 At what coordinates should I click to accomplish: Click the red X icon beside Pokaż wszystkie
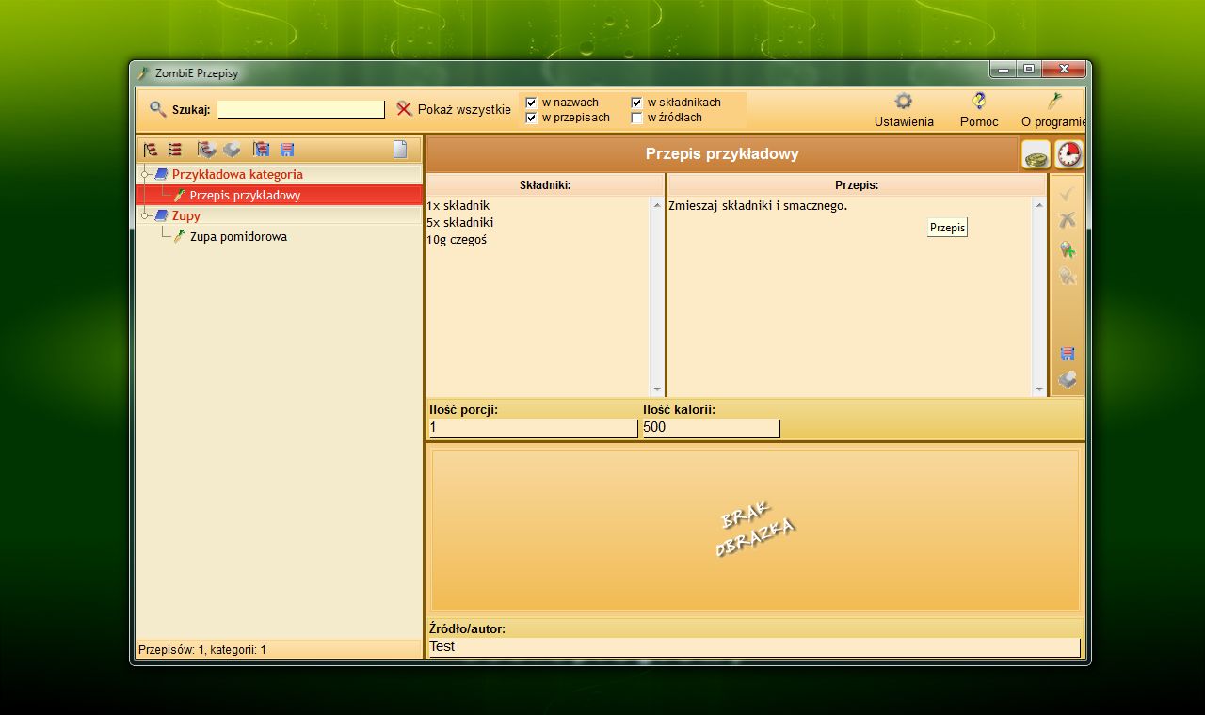[404, 109]
